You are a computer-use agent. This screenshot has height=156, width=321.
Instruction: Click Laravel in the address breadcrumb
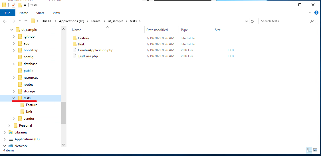96,21
